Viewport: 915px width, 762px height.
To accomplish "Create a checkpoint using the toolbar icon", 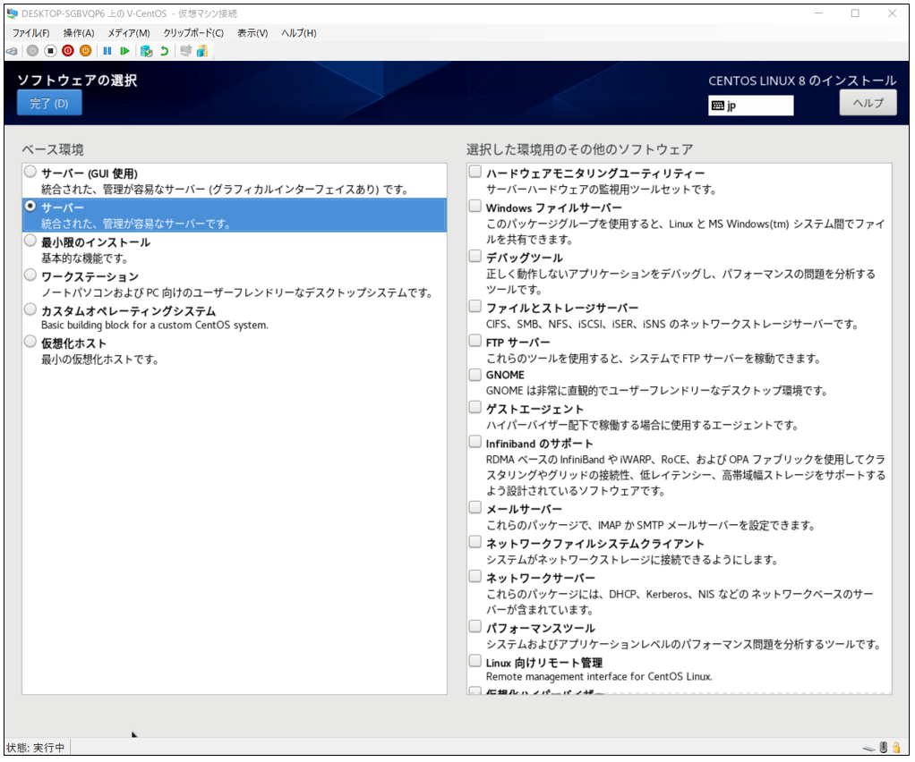I will (147, 51).
